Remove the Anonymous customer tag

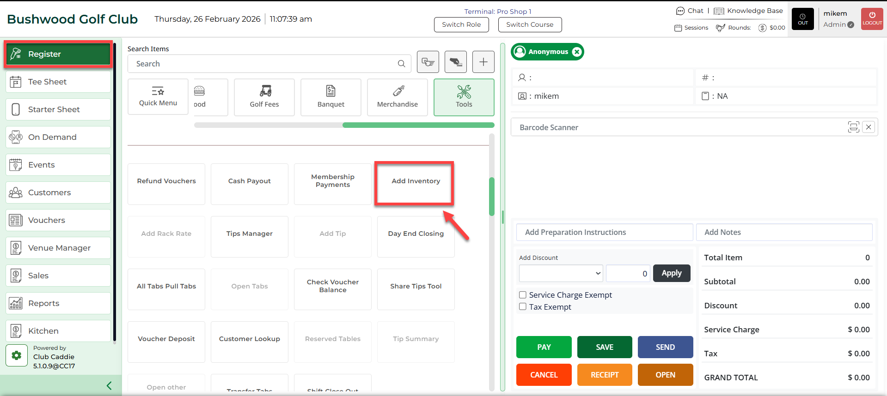point(577,52)
